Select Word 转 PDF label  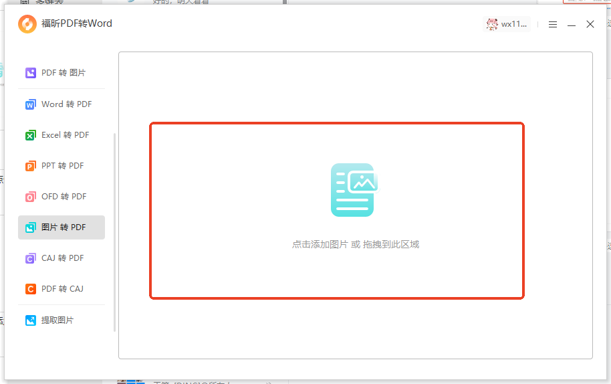click(x=66, y=104)
